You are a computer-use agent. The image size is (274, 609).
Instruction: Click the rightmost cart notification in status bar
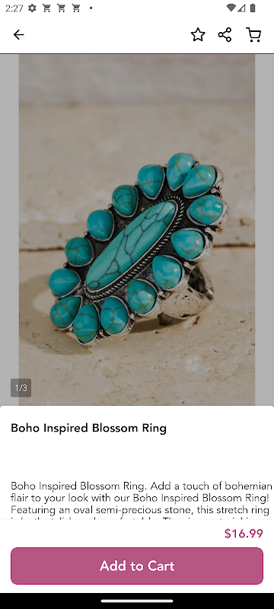tap(76, 8)
